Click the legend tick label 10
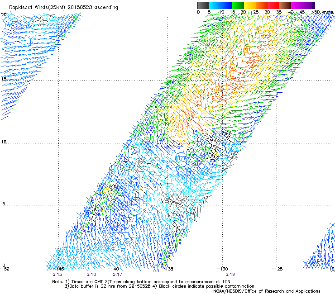This screenshot has height=294, width=335. [x=221, y=12]
